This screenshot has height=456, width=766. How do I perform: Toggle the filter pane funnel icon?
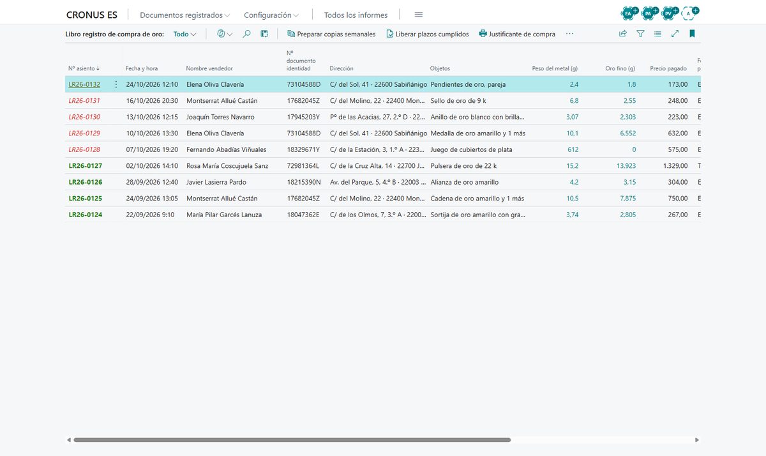pyautogui.click(x=640, y=34)
